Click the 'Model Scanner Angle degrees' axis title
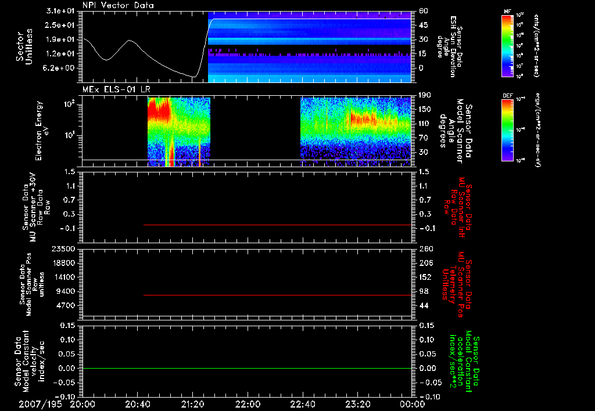Screen dimensions: 595x411 455,131
